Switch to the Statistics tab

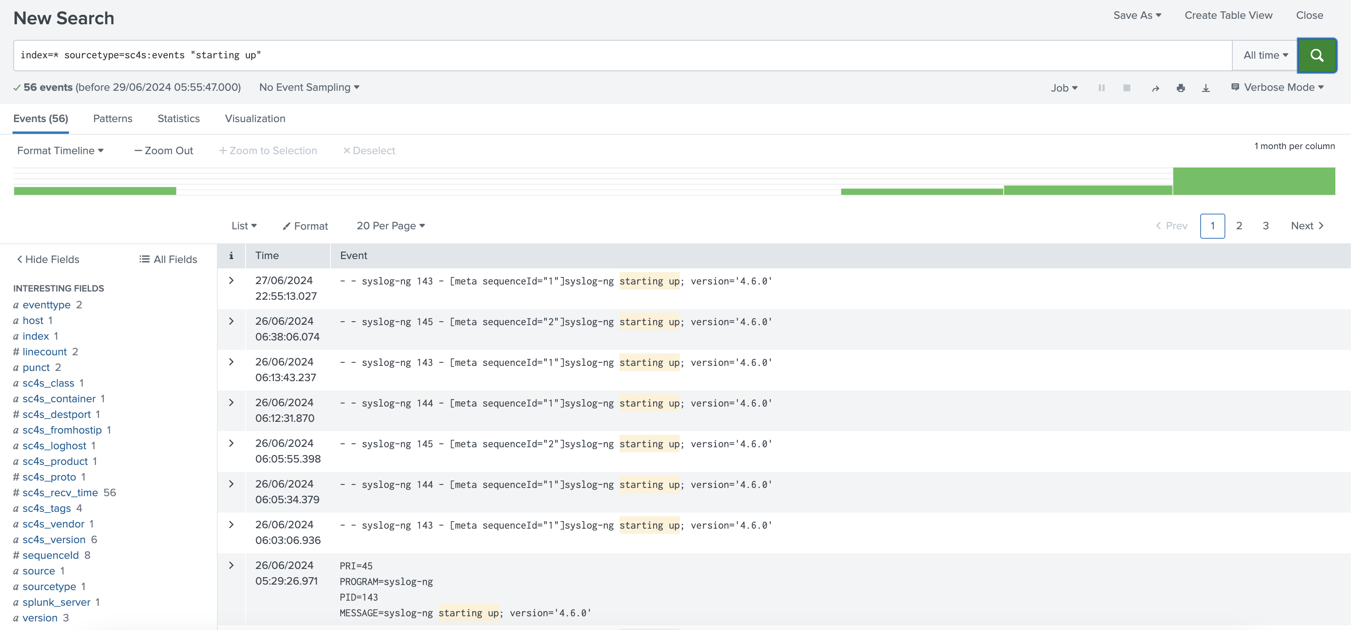(178, 119)
